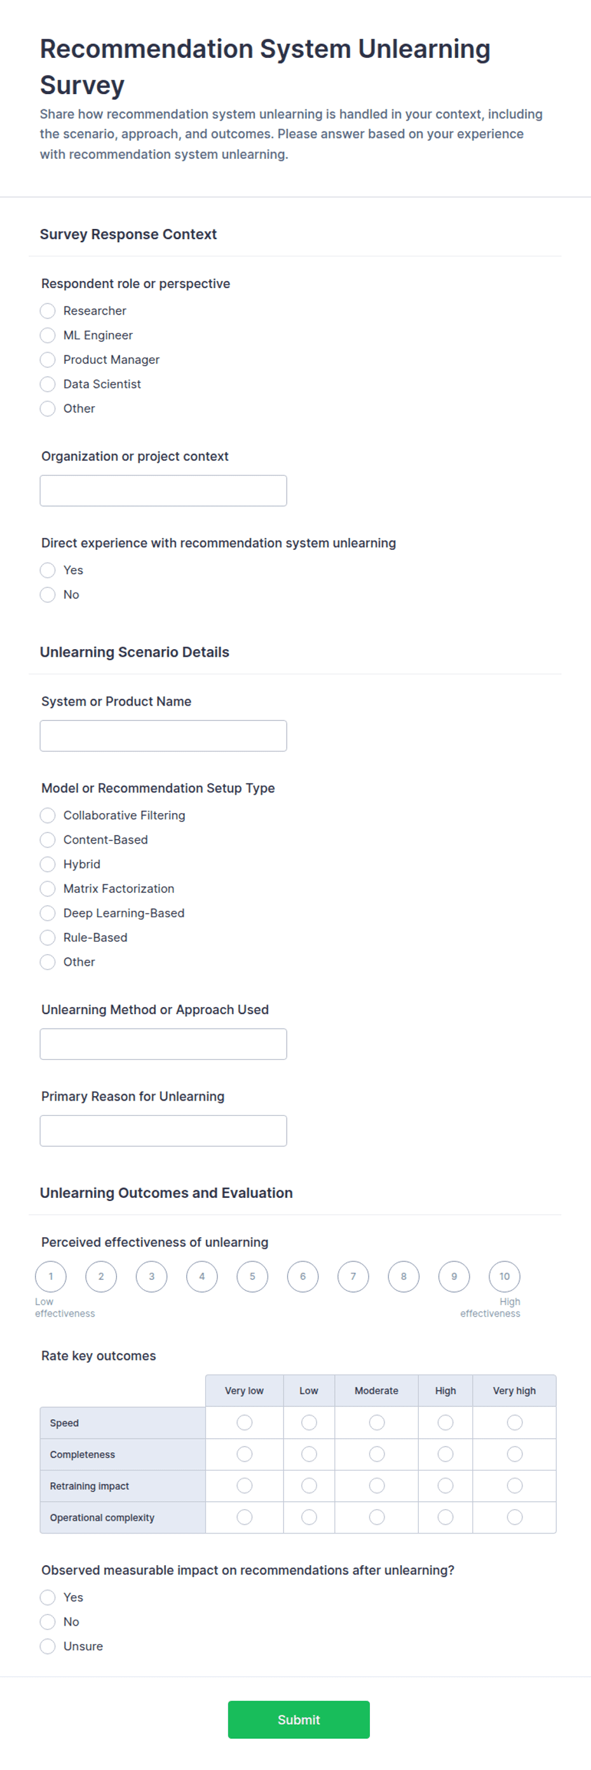The width and height of the screenshot is (591, 1770).
Task: Choose ML Engineer as respondent role
Action: [x=48, y=335]
